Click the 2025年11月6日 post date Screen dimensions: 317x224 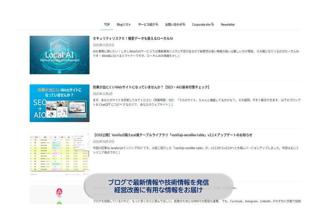(103, 93)
